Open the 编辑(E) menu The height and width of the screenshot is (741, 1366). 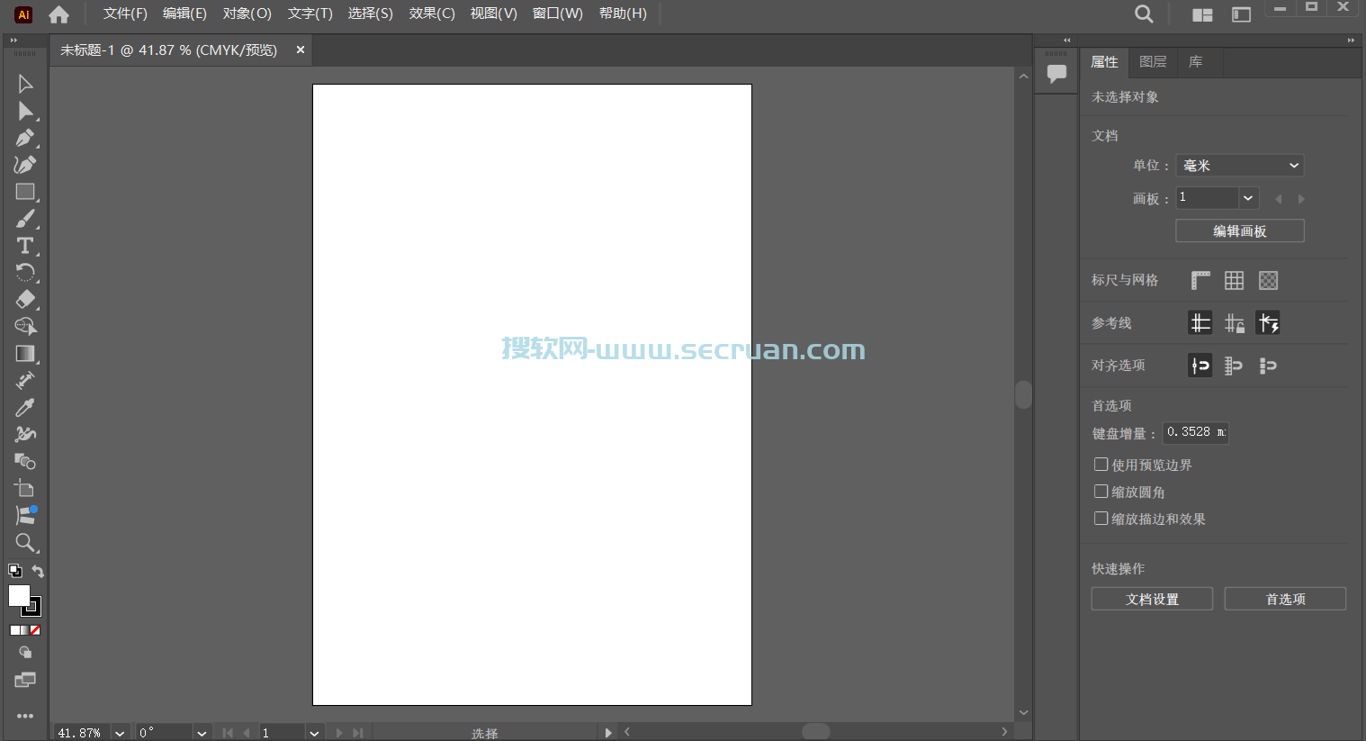pos(184,14)
